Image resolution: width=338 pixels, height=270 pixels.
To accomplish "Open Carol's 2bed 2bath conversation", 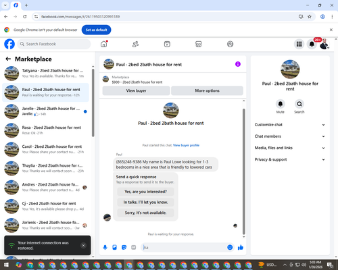I will 45,149.
